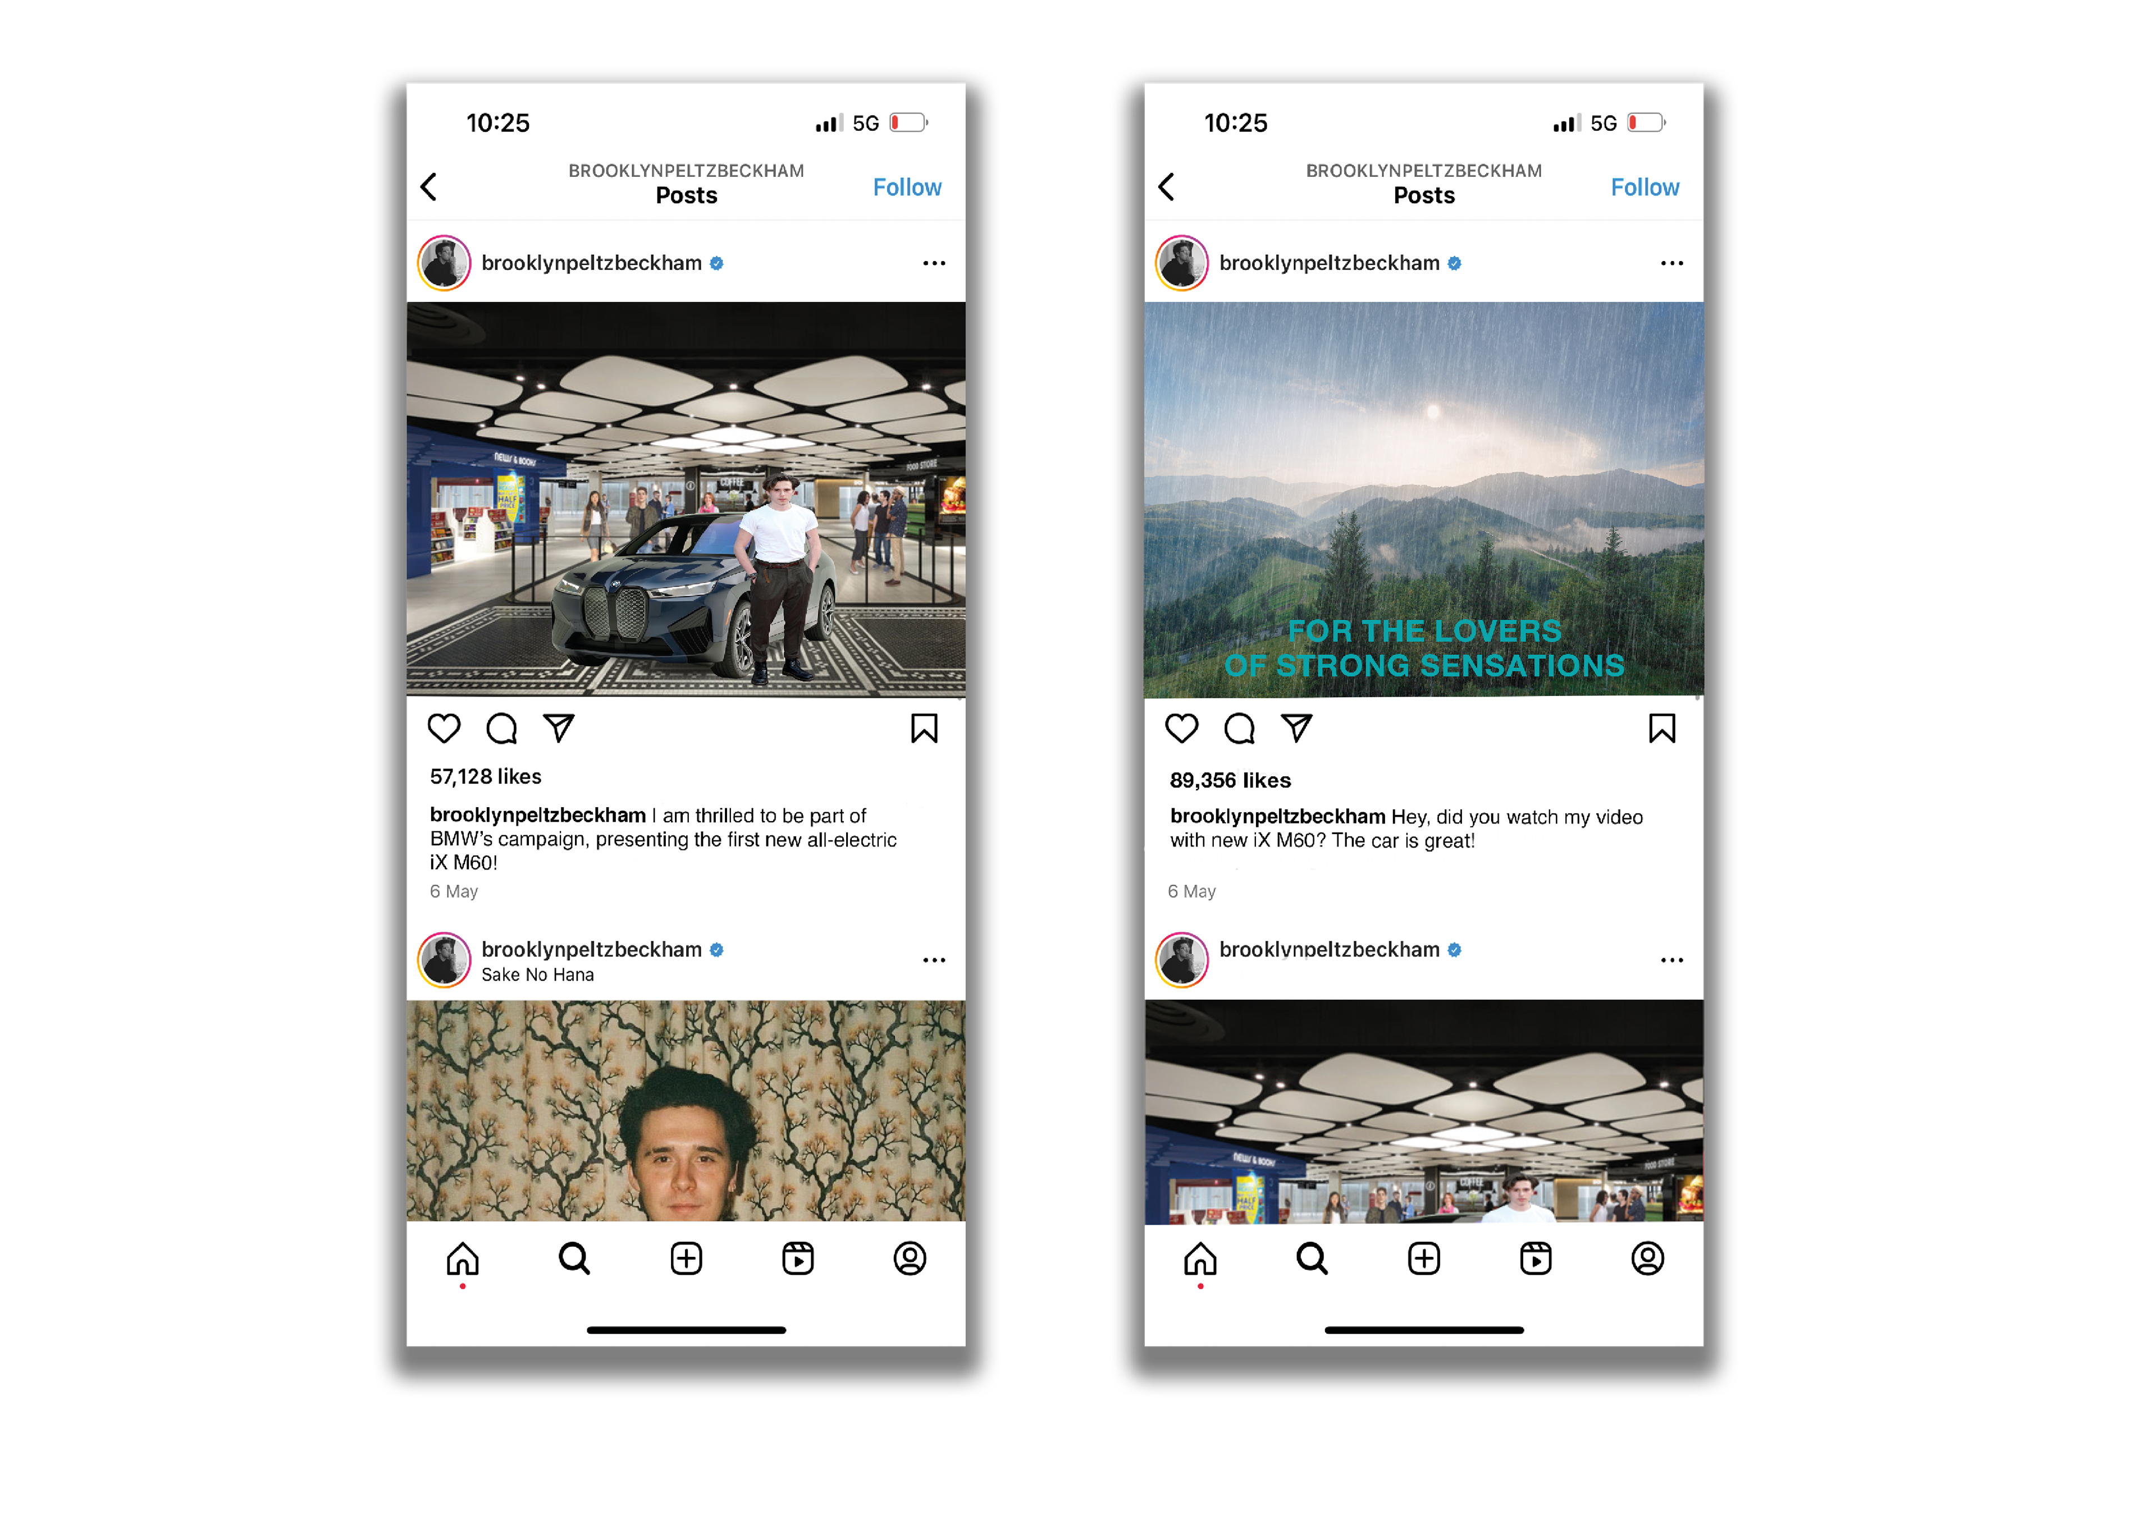Open three-dot options above the car photo

(x=933, y=263)
